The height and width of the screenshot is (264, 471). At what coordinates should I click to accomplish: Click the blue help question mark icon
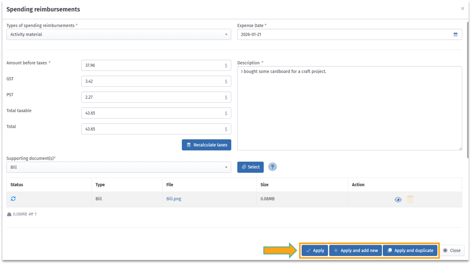pyautogui.click(x=272, y=167)
